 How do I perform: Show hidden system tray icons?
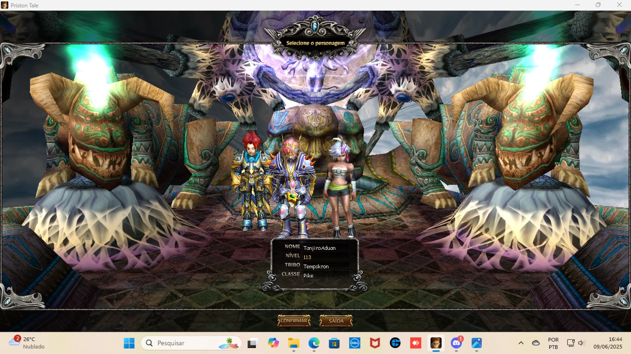[521, 343]
